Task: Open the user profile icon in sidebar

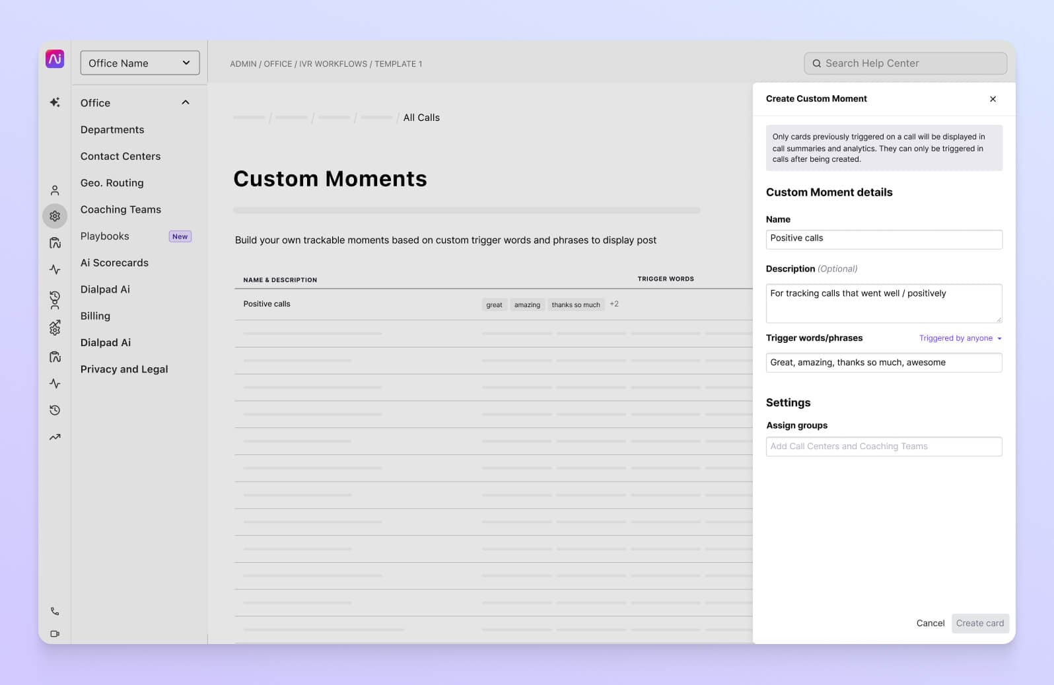Action: [55, 190]
